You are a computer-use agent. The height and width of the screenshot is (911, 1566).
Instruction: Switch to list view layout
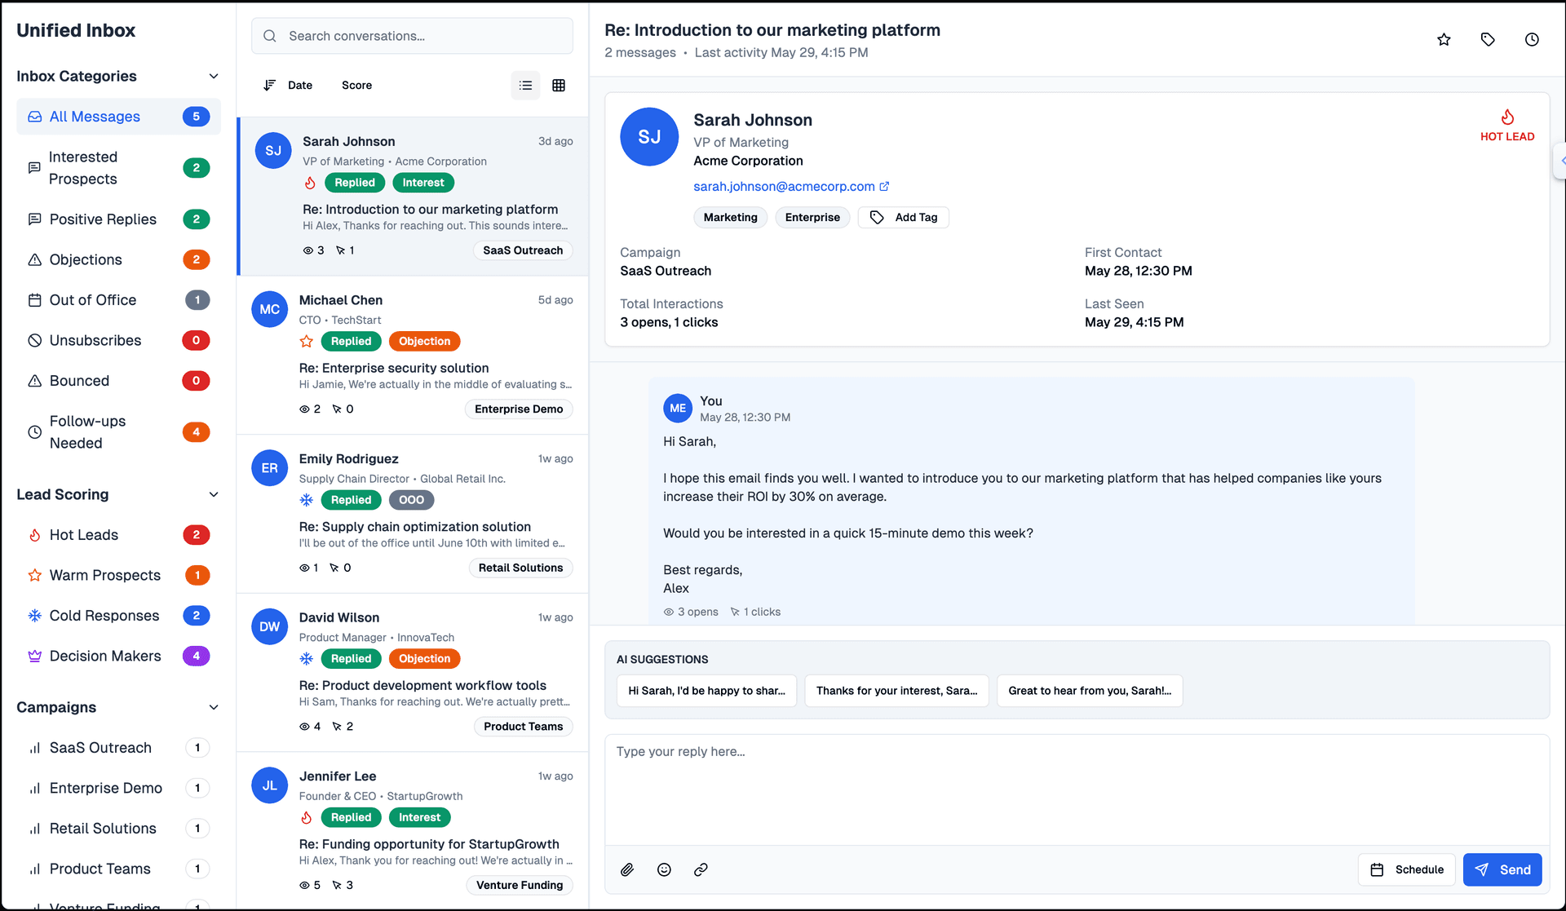[525, 85]
